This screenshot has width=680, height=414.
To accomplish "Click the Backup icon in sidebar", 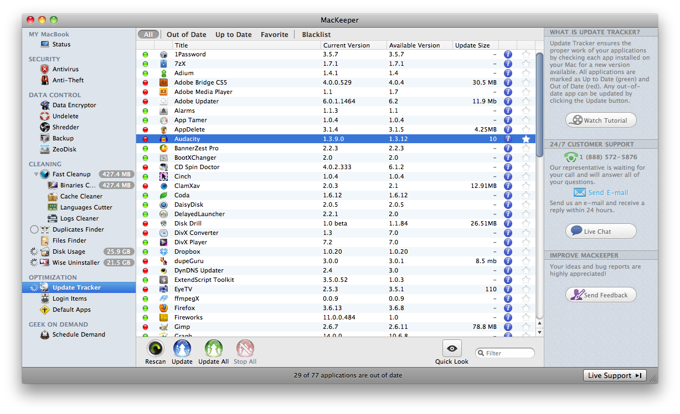I will (x=45, y=138).
